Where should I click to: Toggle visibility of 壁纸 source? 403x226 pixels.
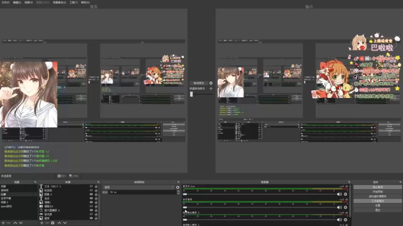pyautogui.click(x=91, y=218)
